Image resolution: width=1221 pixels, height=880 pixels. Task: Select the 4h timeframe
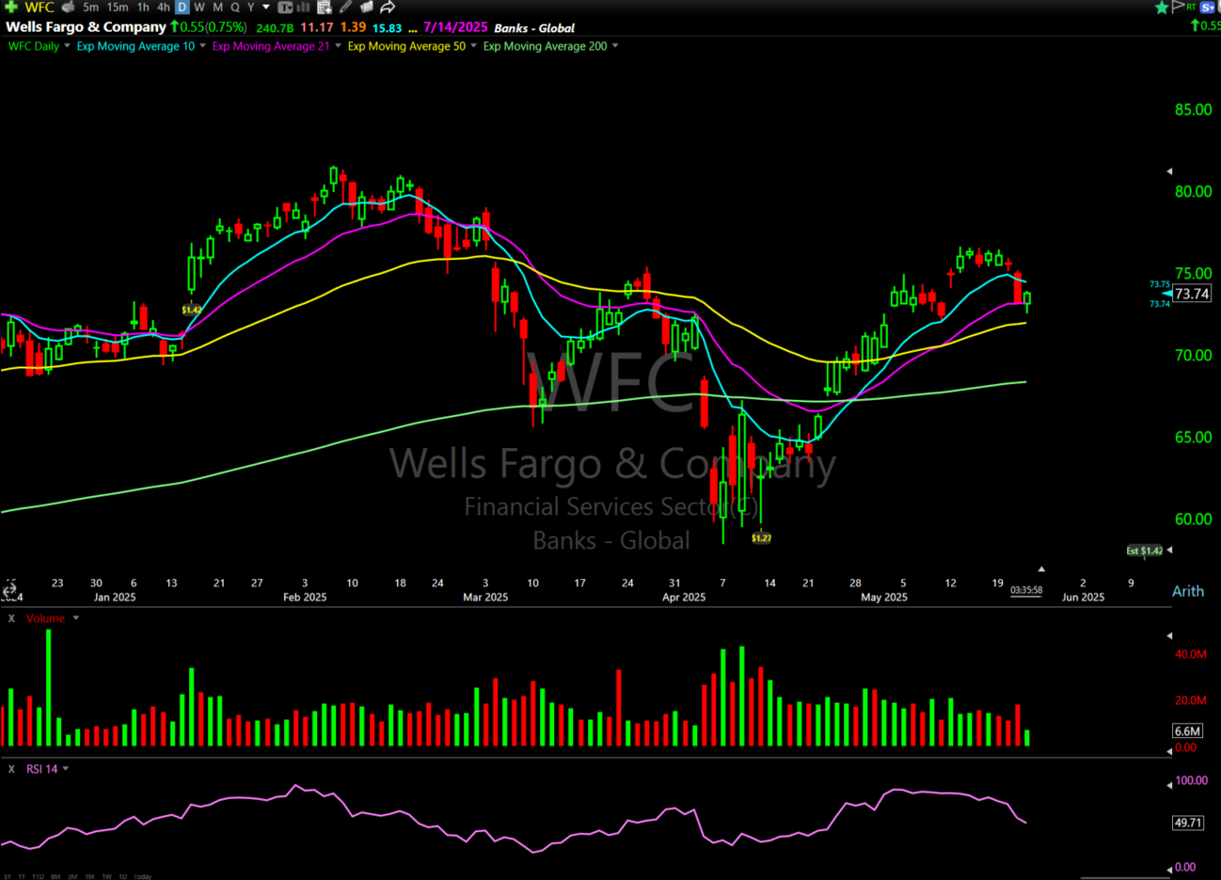point(164,7)
